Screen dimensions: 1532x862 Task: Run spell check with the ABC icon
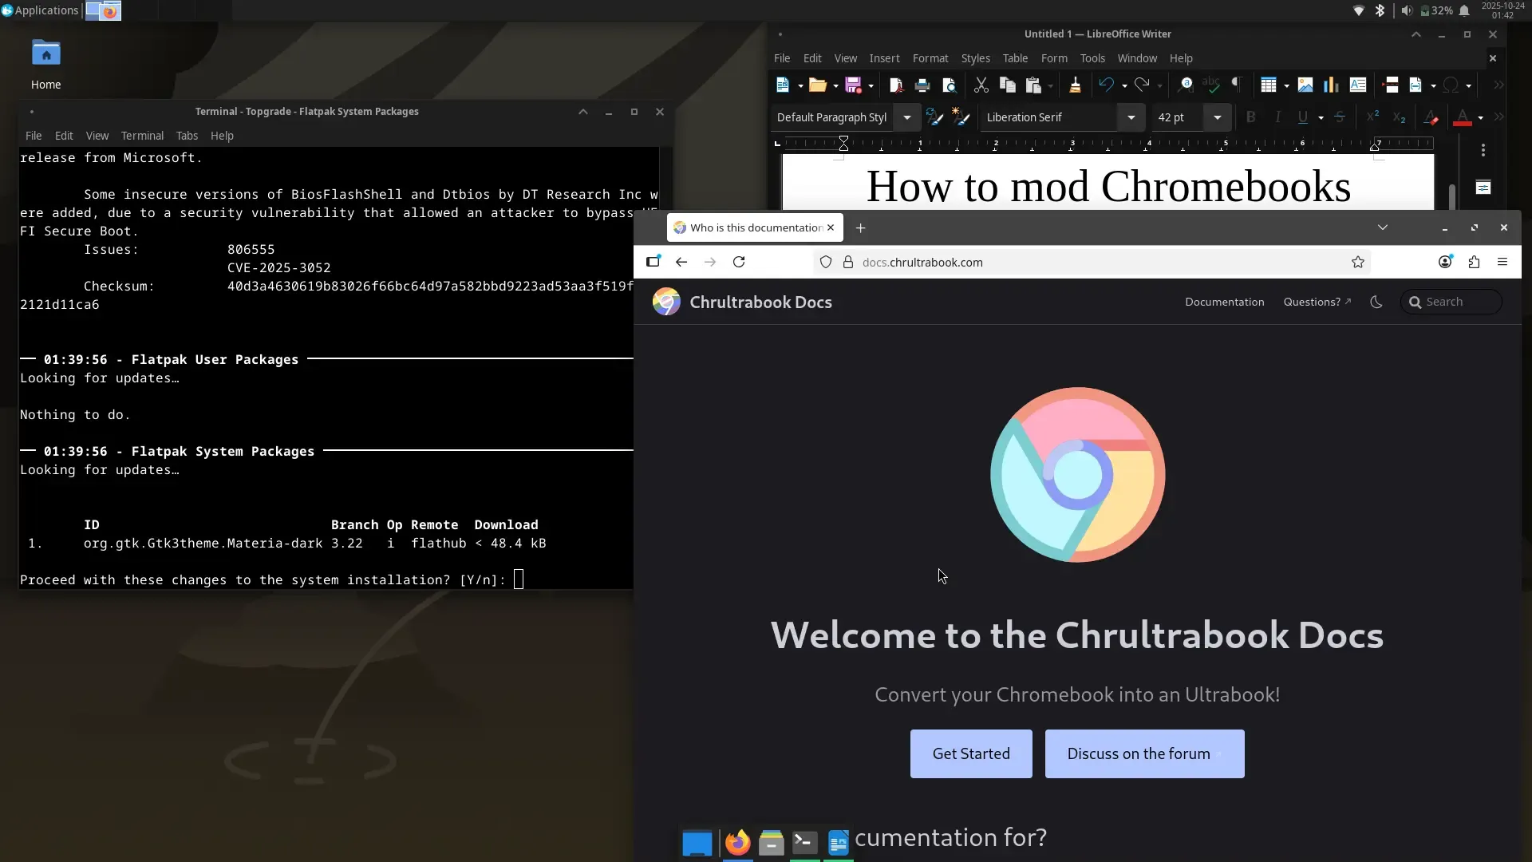[x=1211, y=85]
